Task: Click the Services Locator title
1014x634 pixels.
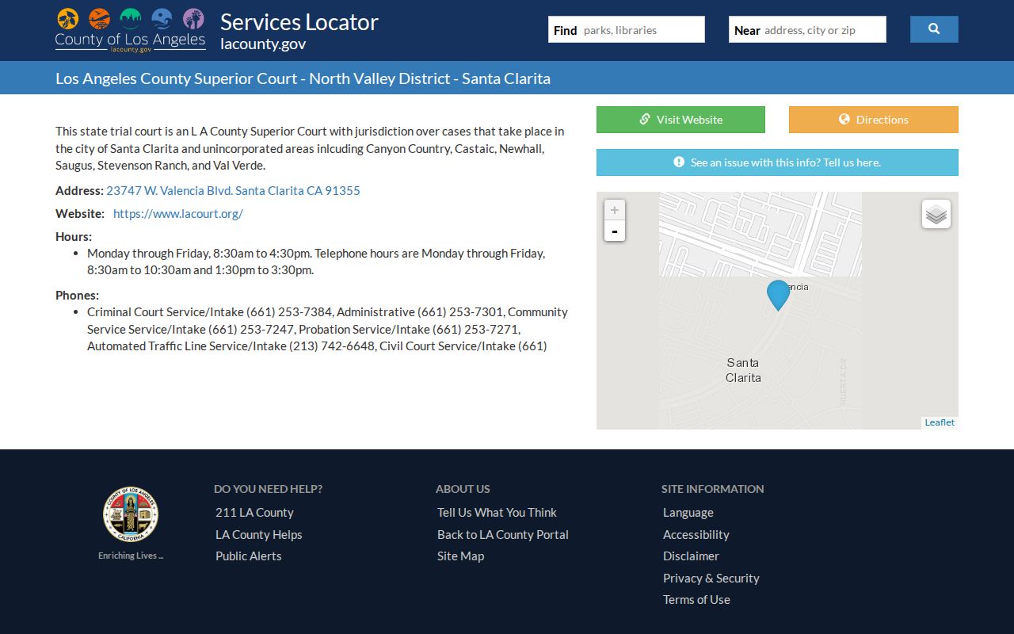Action: pos(299,21)
